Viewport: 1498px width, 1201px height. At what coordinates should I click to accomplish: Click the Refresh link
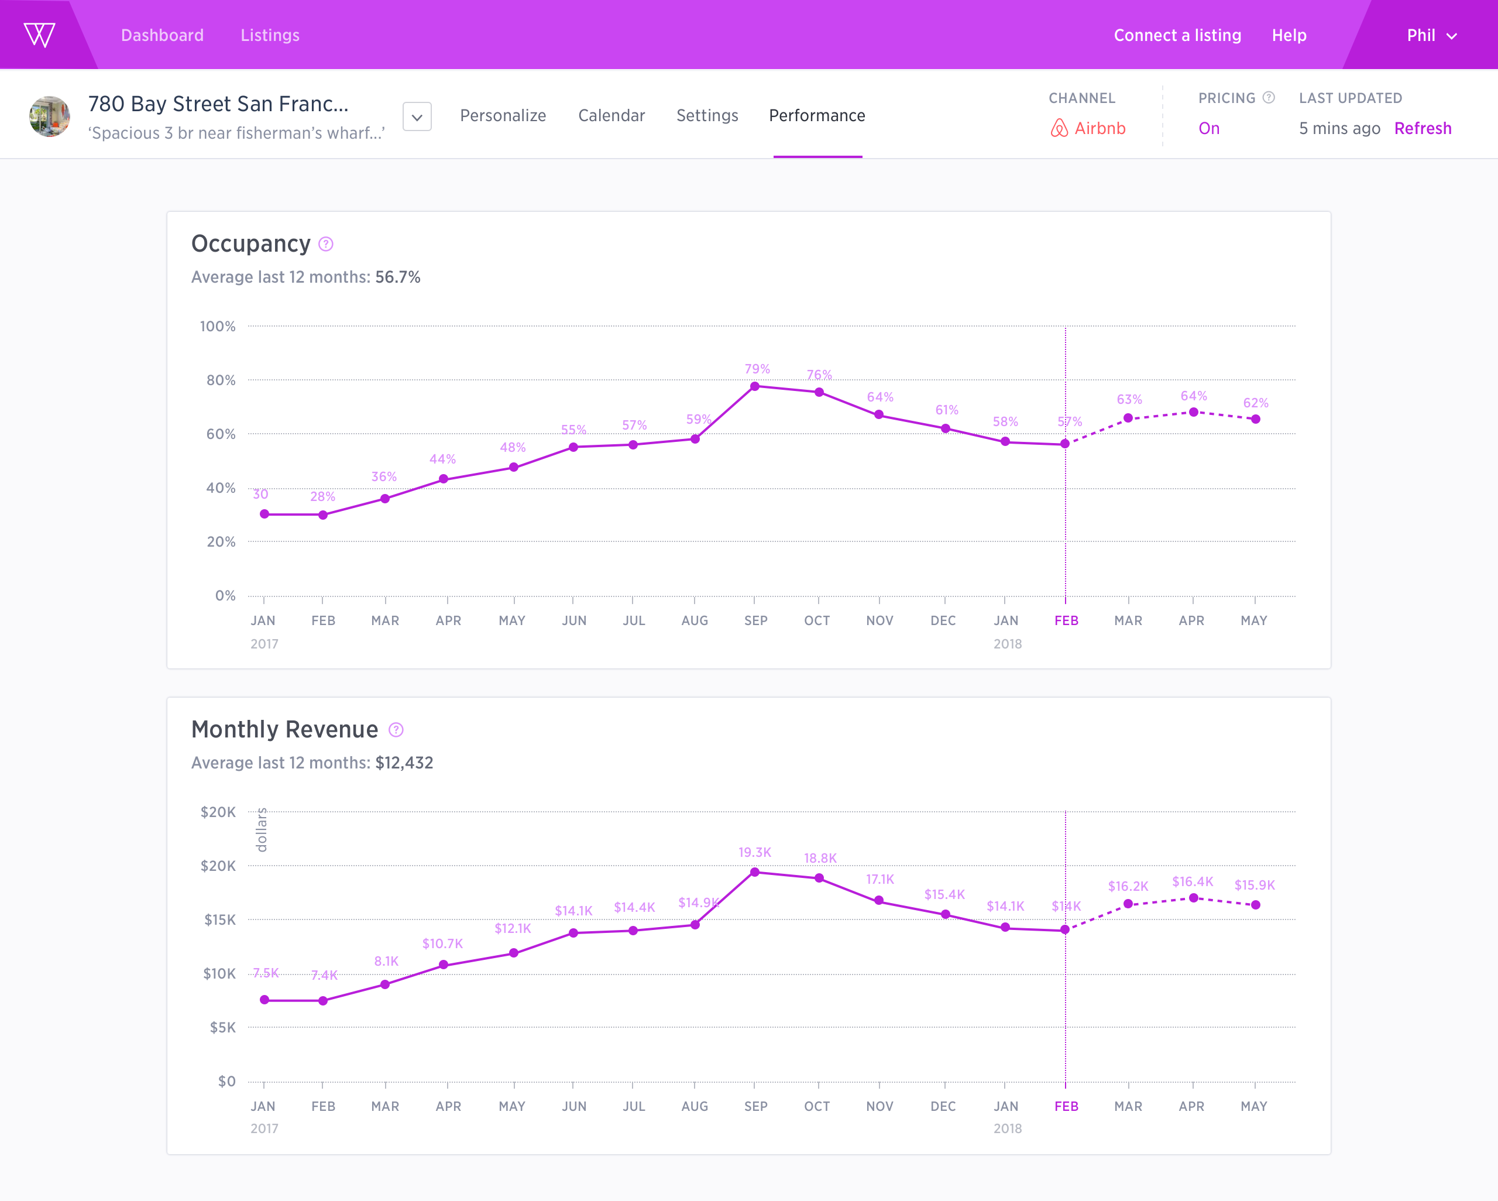tap(1423, 129)
